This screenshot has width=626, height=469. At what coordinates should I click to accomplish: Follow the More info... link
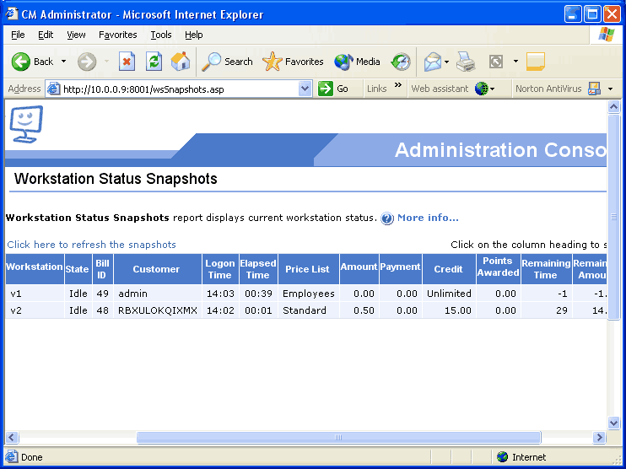[x=428, y=218]
